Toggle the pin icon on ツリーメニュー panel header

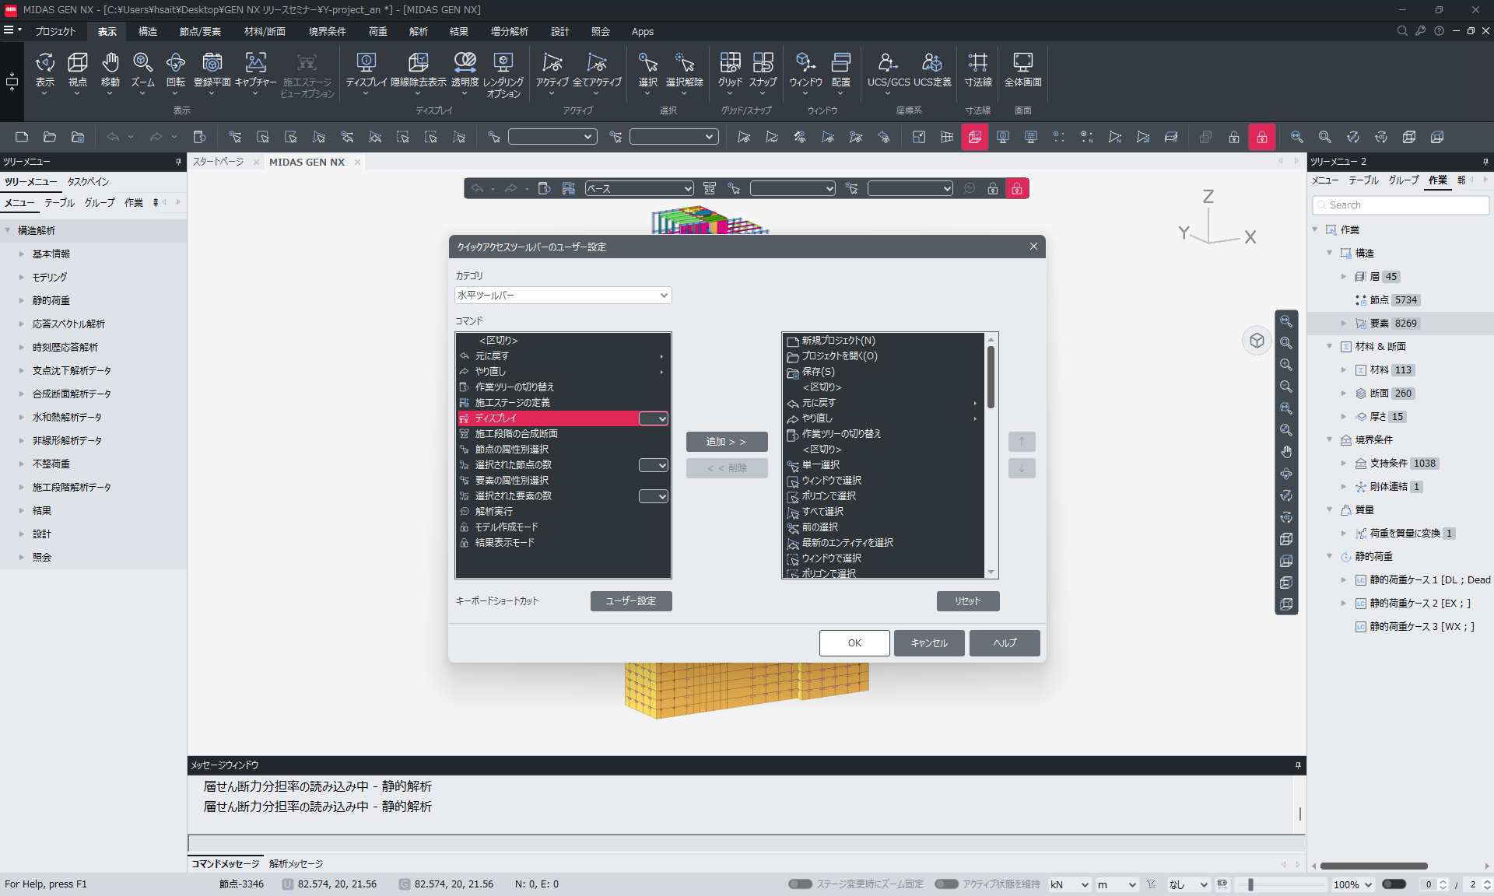(x=178, y=162)
